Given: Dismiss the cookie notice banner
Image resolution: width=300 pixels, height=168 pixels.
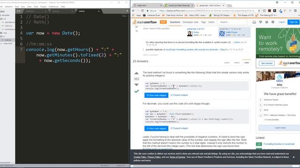Looking at the screenshot, I should [x=294, y=157].
